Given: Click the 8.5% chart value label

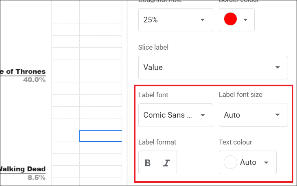Looking at the screenshot, I should (36, 177).
